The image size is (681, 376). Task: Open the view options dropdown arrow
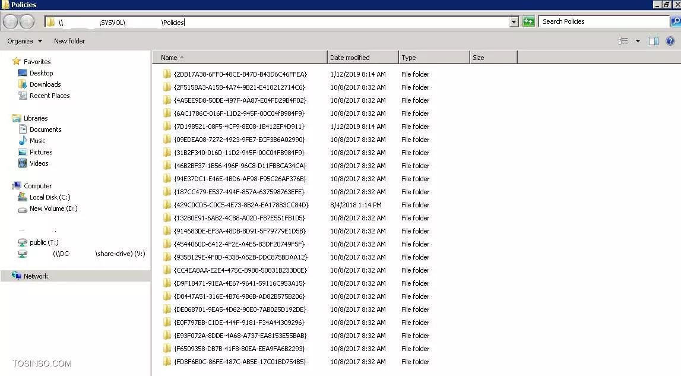pyautogui.click(x=638, y=41)
